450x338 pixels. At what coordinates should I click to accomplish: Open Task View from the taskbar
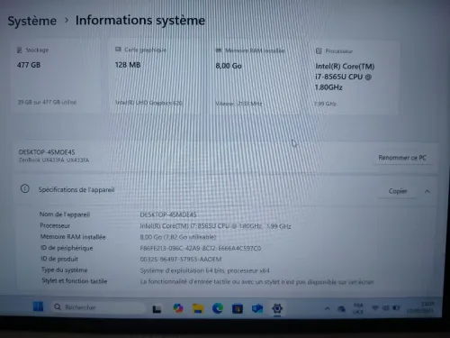(157, 309)
